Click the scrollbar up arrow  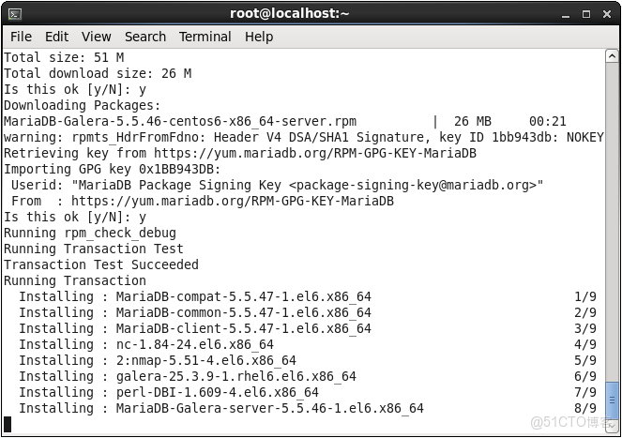pyautogui.click(x=612, y=56)
